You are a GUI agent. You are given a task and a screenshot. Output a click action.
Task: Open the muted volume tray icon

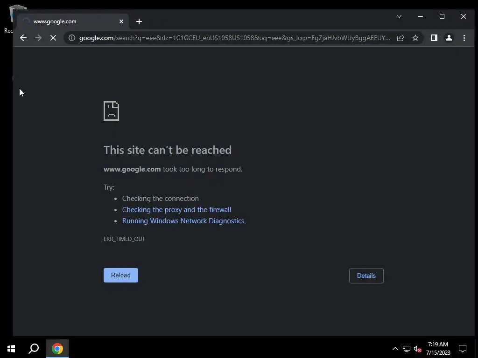[417, 349]
